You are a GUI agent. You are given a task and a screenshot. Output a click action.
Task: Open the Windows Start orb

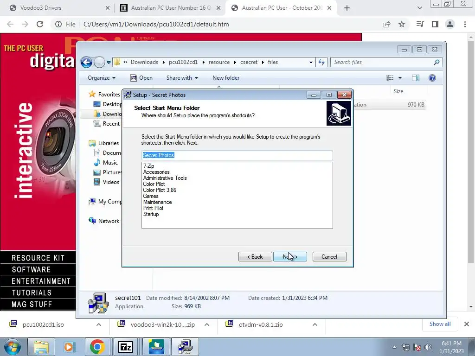pyautogui.click(x=13, y=347)
